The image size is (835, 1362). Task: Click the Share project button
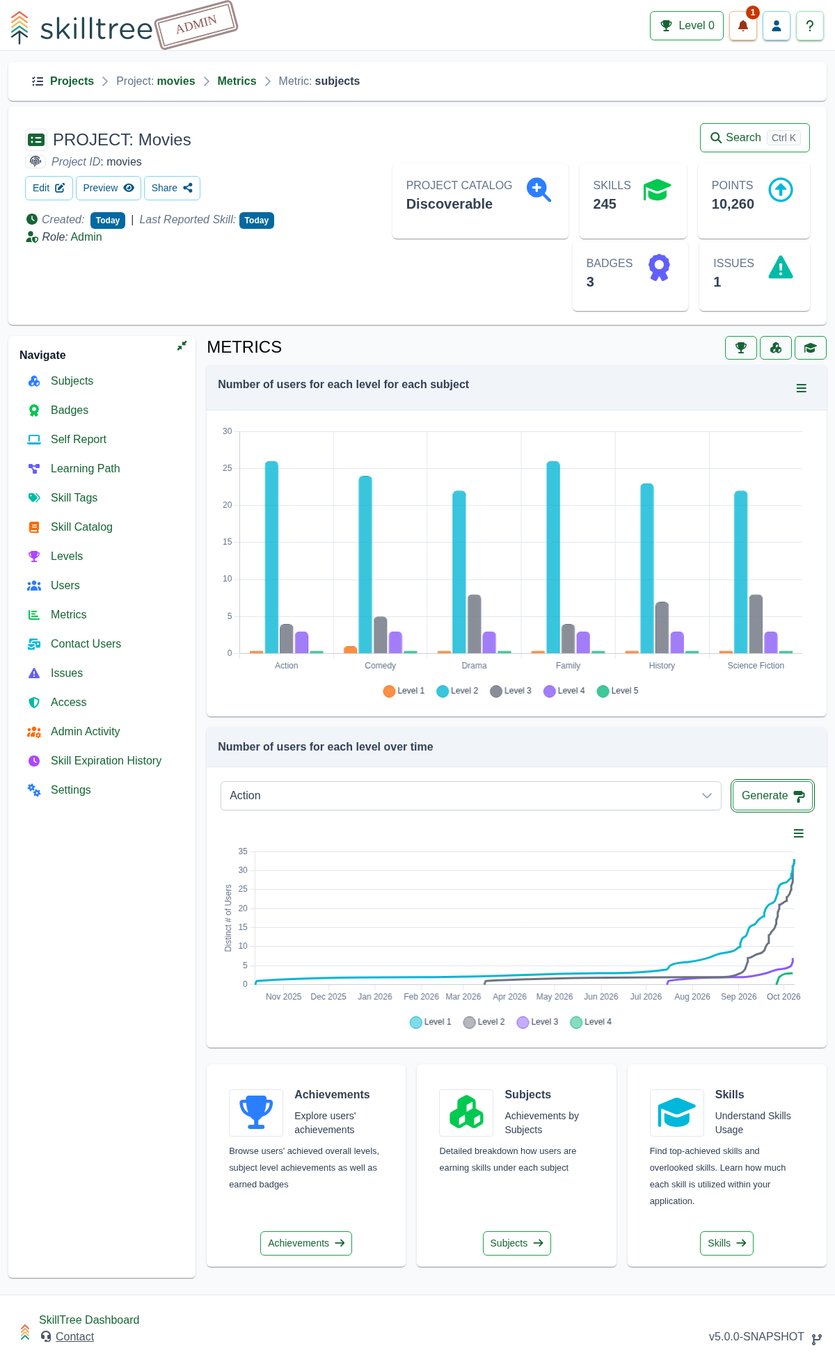tap(172, 188)
